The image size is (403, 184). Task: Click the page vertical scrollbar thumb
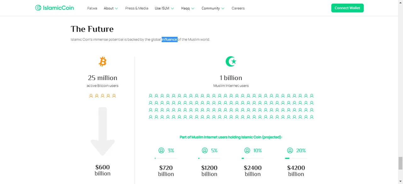(400, 163)
